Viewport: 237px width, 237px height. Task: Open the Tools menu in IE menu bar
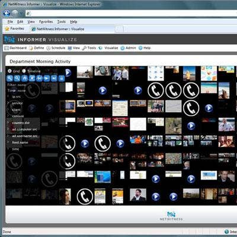point(62,22)
